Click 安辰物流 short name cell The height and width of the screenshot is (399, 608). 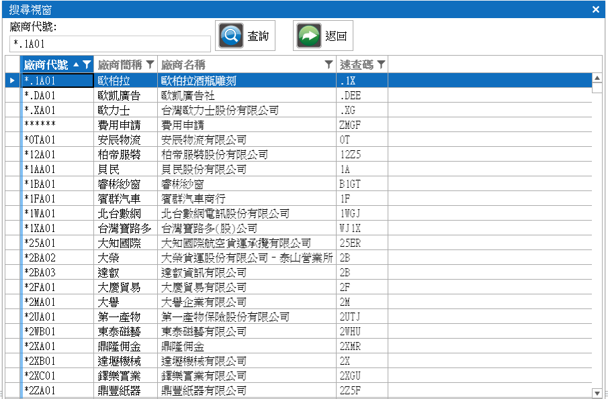pyautogui.click(x=126, y=139)
